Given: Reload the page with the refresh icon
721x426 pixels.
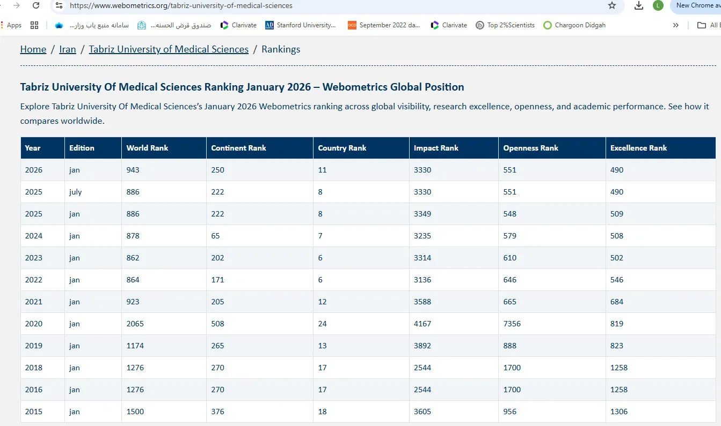Looking at the screenshot, I should [x=36, y=5].
